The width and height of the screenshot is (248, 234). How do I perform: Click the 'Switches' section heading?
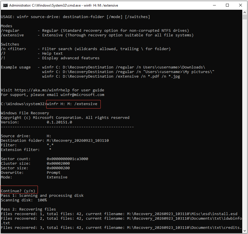coord(10,44)
